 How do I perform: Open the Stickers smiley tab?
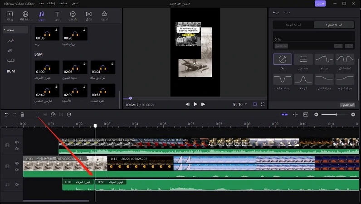point(73,16)
